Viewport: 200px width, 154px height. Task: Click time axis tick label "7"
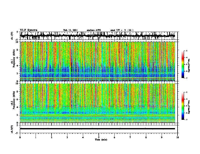pyautogui.click(x=130, y=137)
